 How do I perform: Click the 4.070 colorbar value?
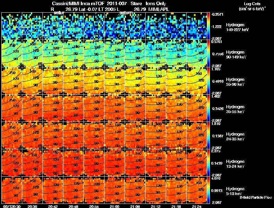pos(216,179)
